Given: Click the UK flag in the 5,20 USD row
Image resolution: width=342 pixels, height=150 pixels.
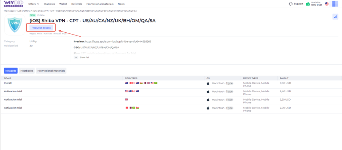Looking at the screenshot, I should pos(126,100).
